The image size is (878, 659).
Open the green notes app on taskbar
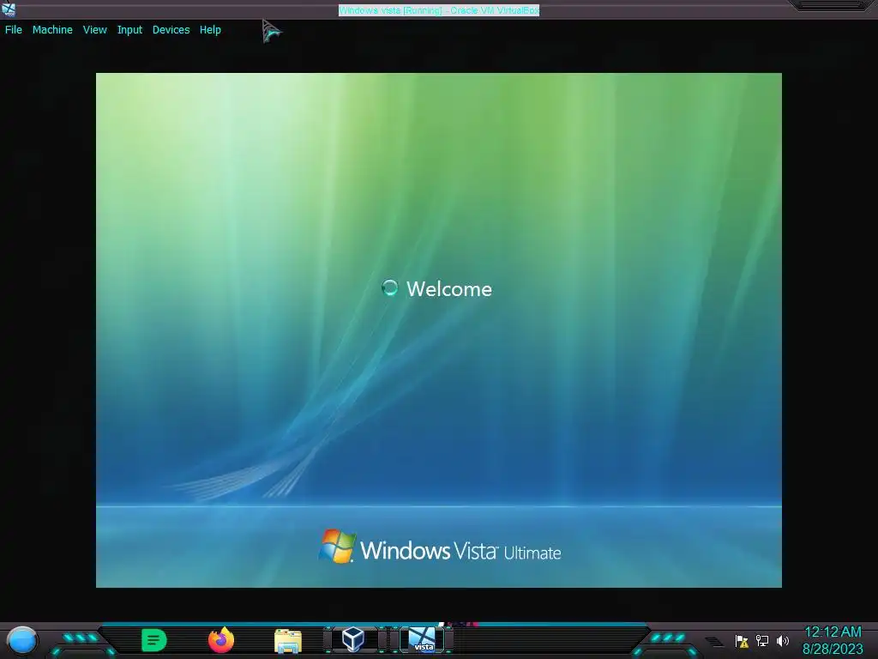click(153, 640)
